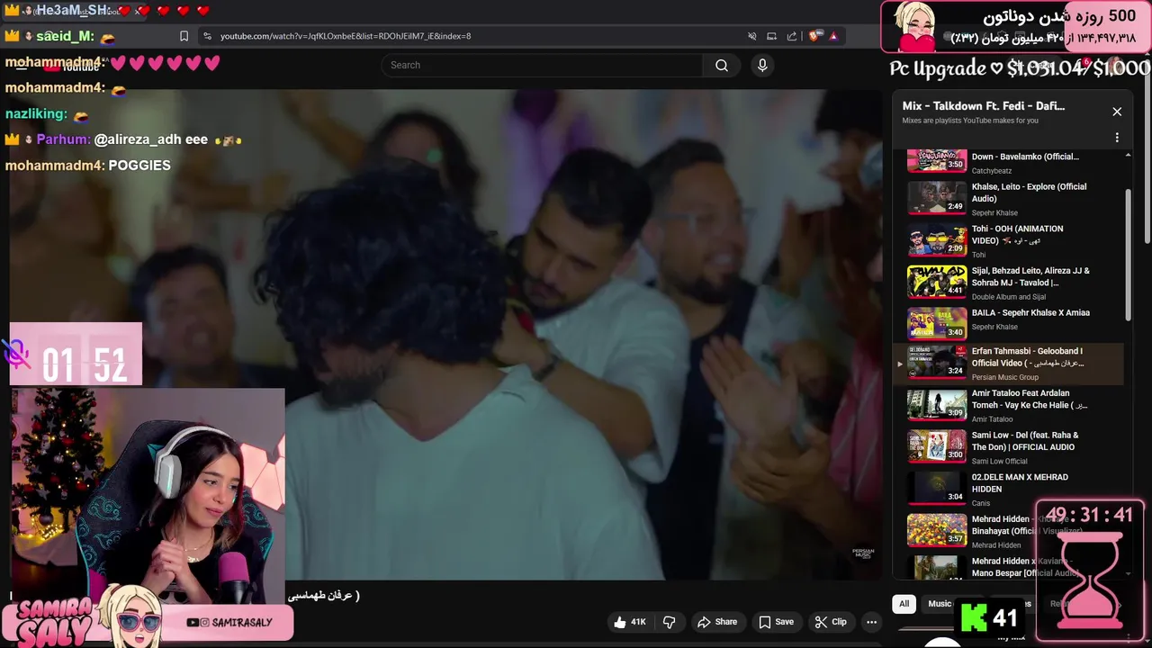1152x648 pixels.
Task: Click Share button under the video
Action: click(x=717, y=622)
